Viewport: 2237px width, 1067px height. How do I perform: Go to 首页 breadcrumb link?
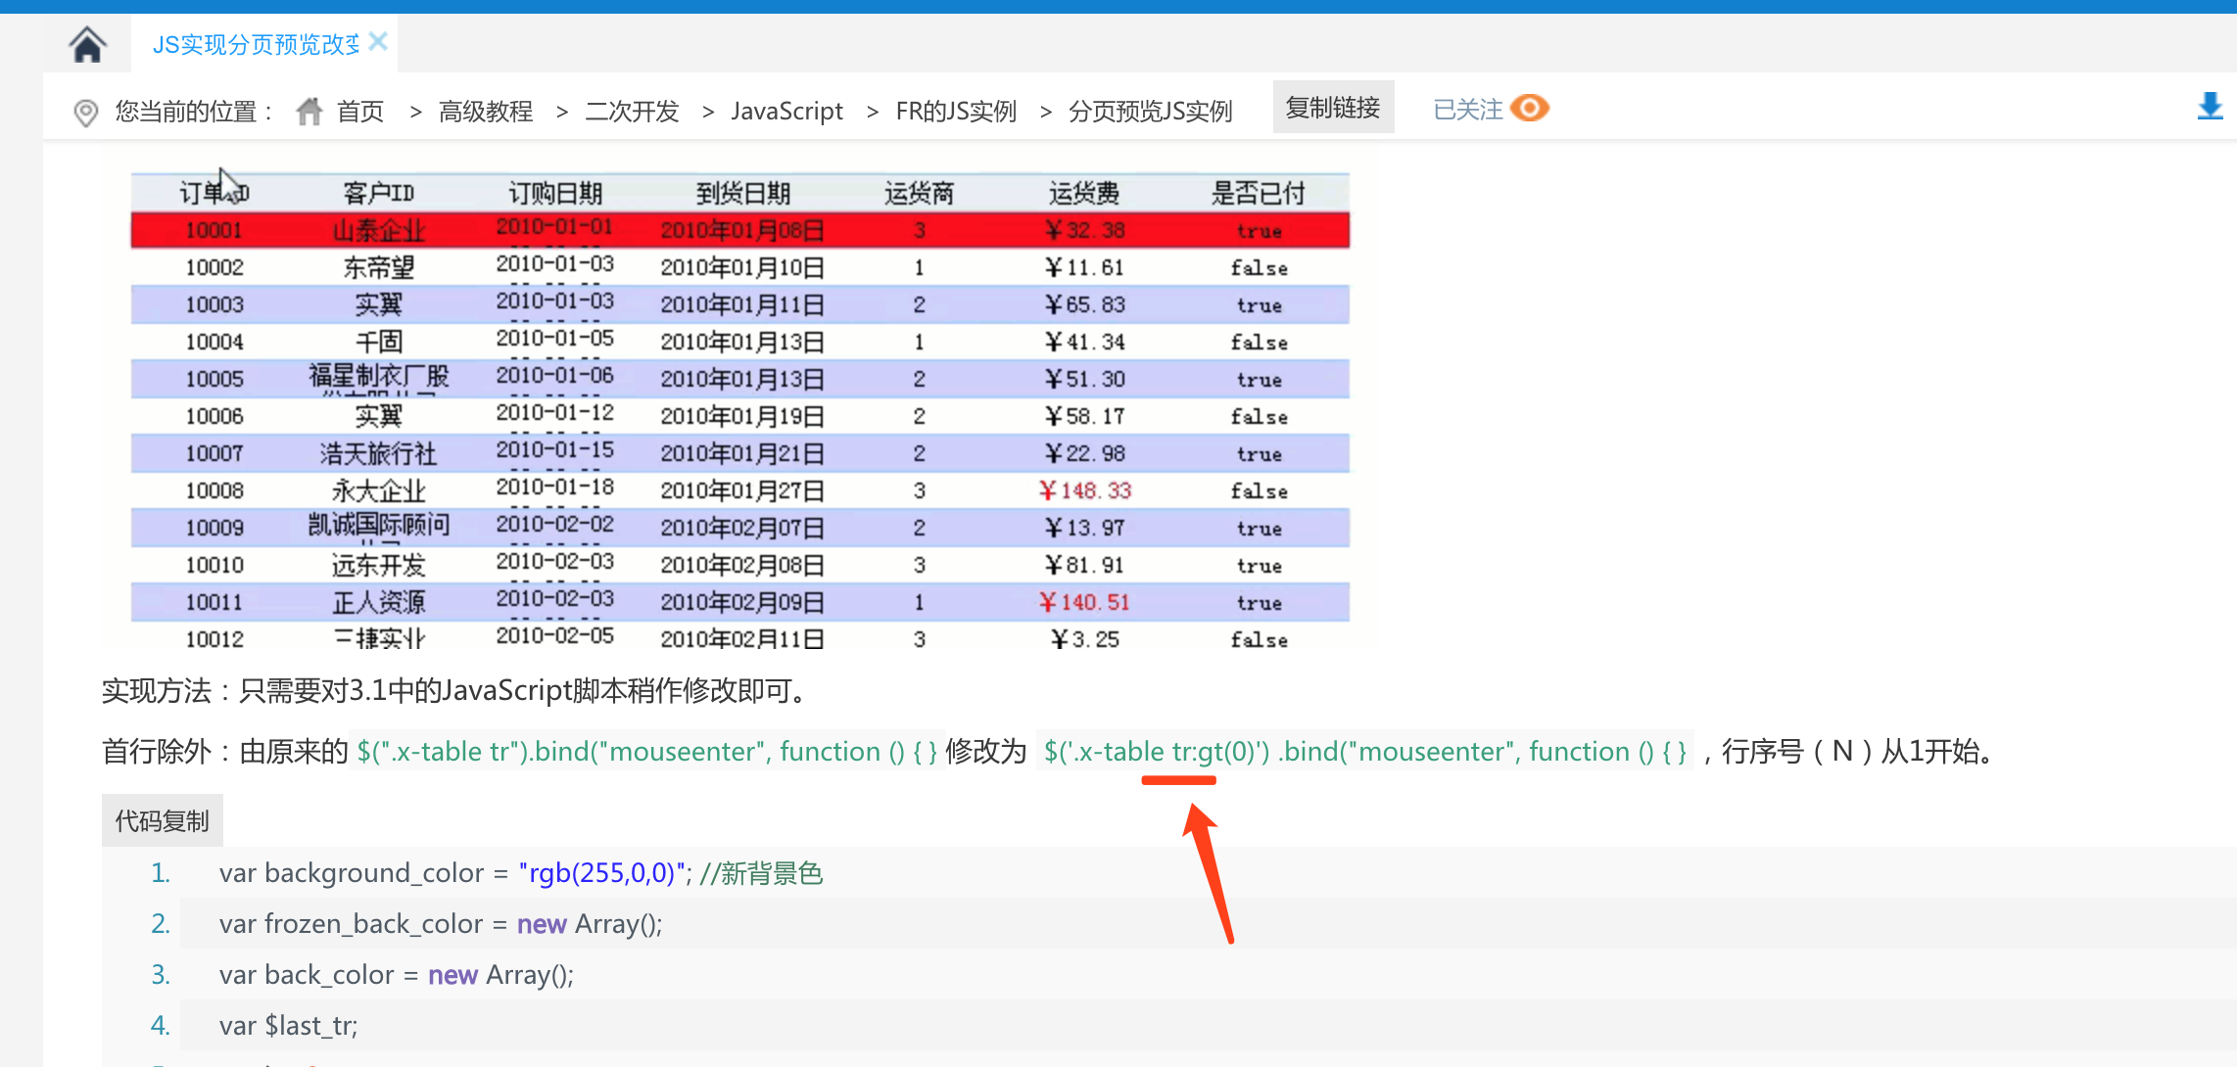click(360, 112)
